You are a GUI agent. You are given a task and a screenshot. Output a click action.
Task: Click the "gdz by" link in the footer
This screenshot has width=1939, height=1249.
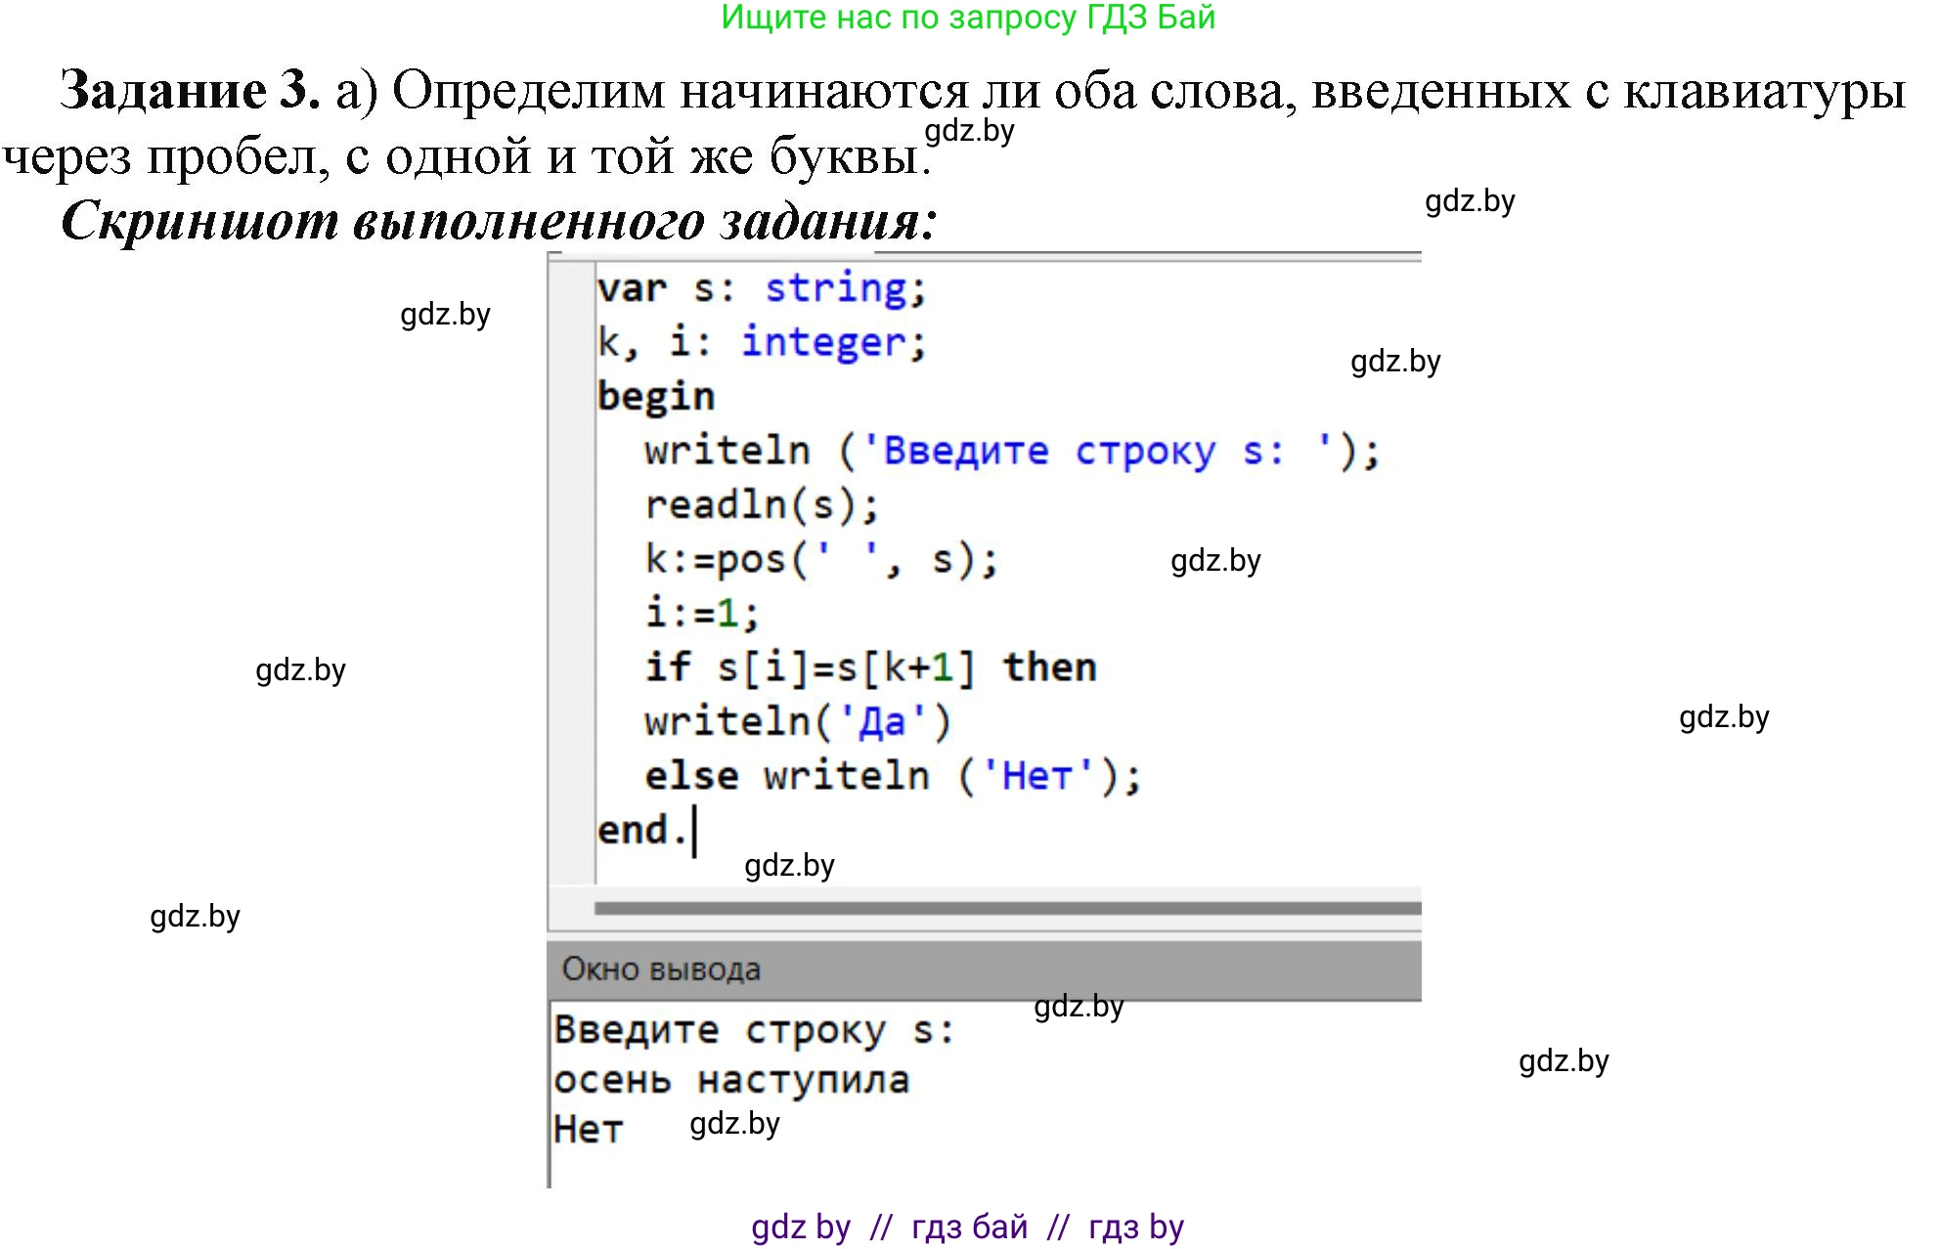(802, 1227)
